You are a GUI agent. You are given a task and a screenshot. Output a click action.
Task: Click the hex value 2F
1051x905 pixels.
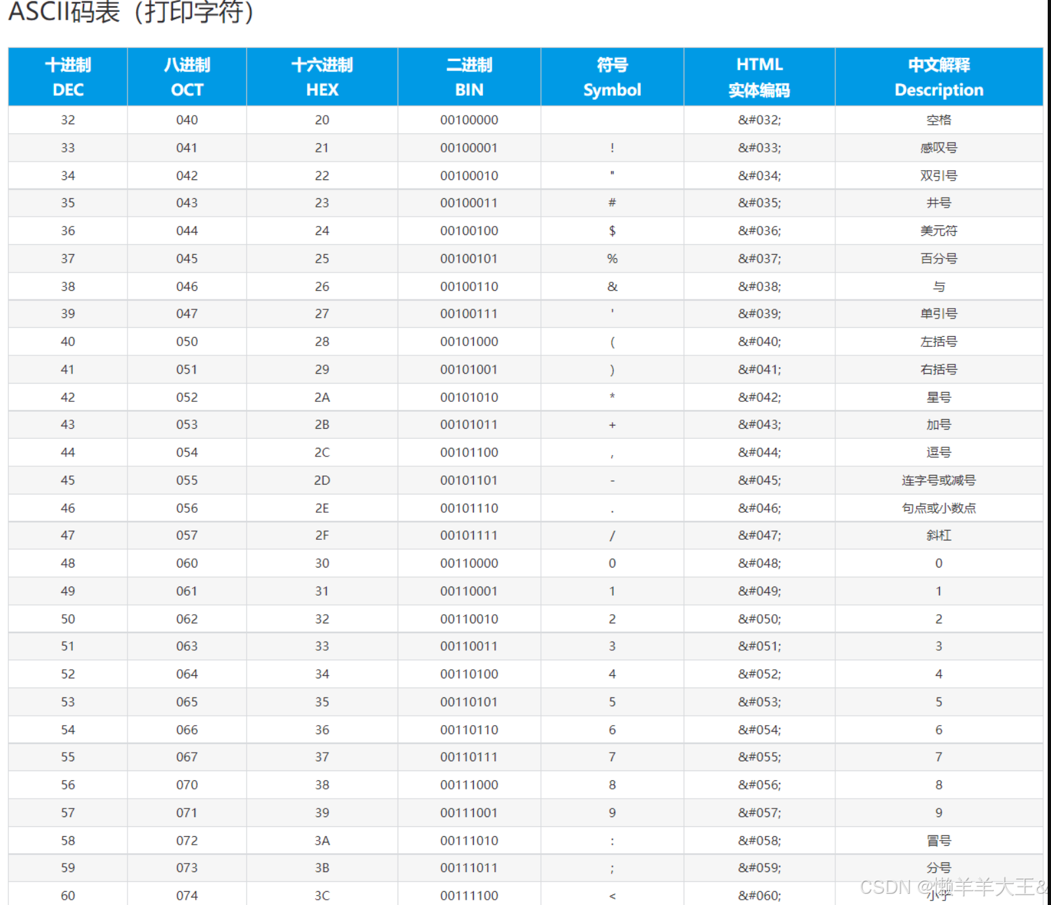tap(322, 536)
